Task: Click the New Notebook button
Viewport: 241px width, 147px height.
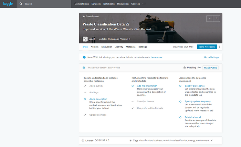Action: [207, 47]
